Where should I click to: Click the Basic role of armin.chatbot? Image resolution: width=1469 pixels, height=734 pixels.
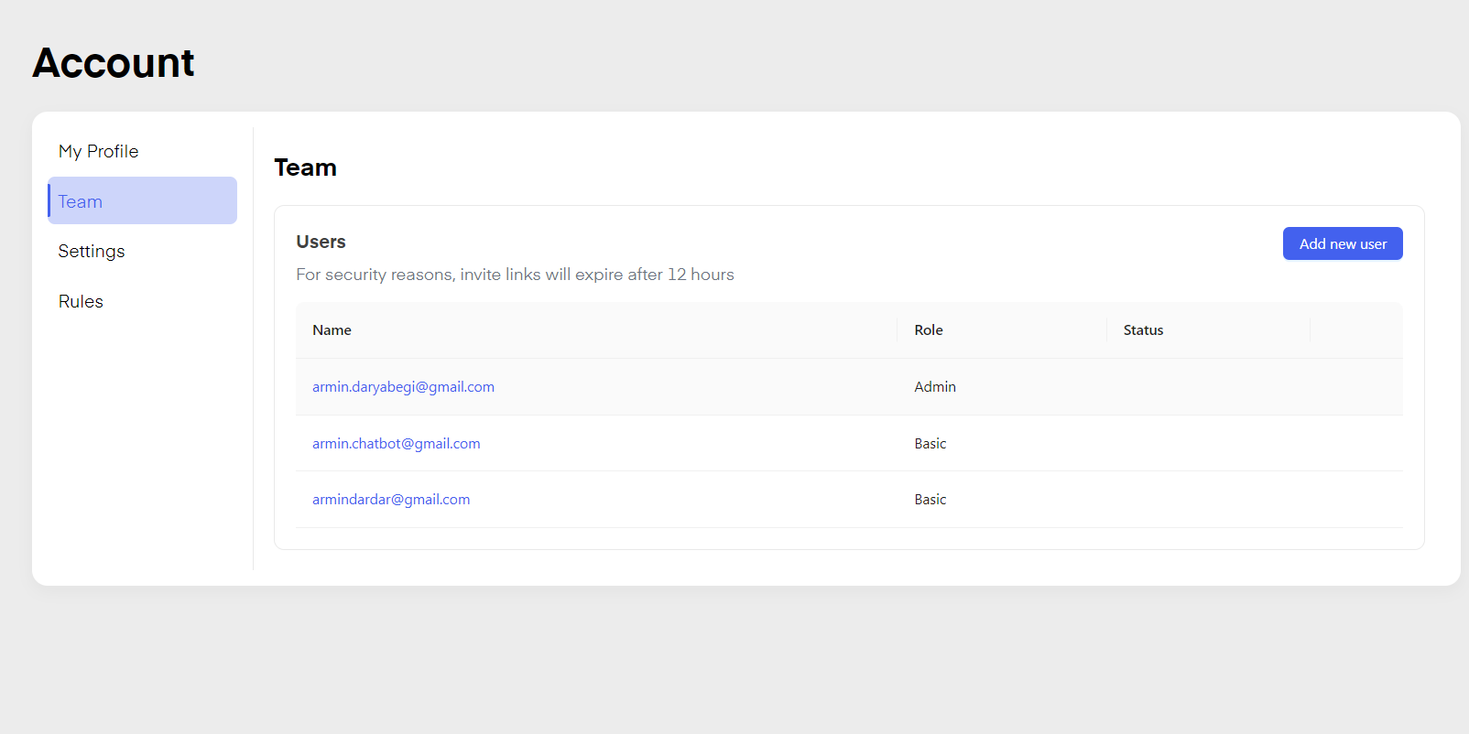[930, 444]
